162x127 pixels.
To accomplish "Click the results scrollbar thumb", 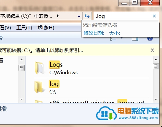I will coord(156,66).
